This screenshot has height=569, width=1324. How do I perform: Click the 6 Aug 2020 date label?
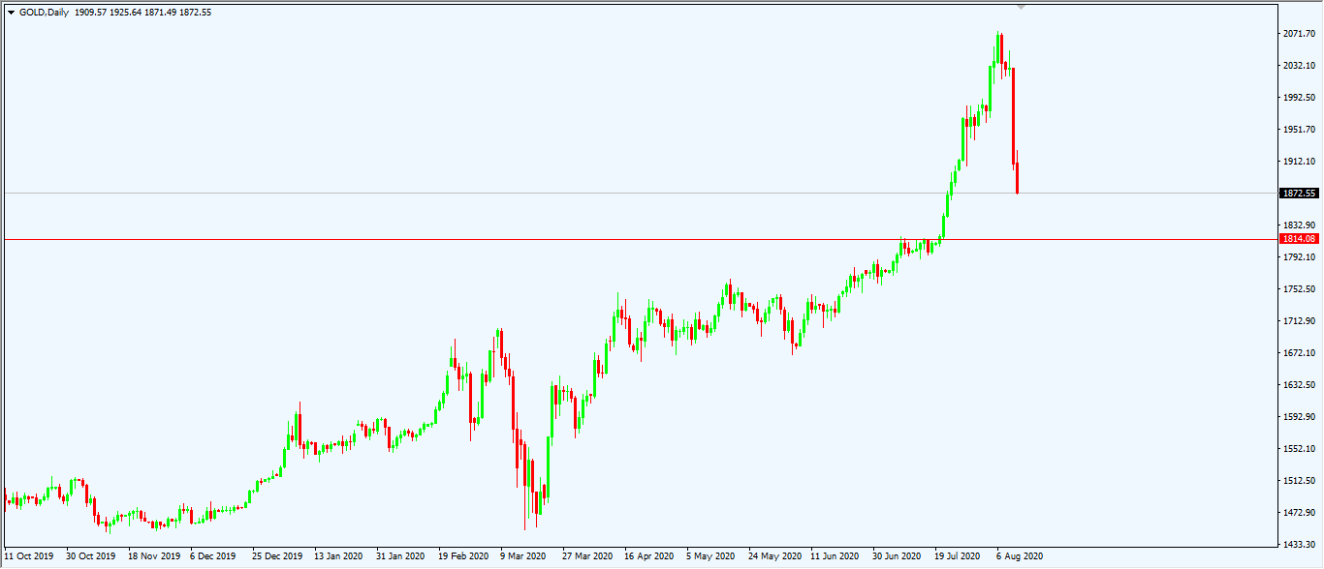(x=1020, y=556)
